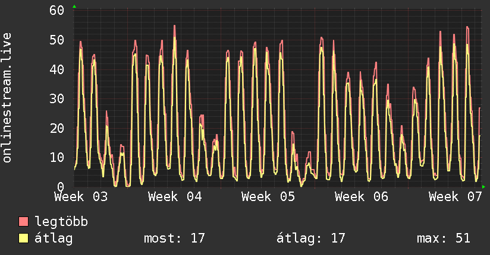Click the y-axis value 30
490x255 pixels.
coord(57,99)
